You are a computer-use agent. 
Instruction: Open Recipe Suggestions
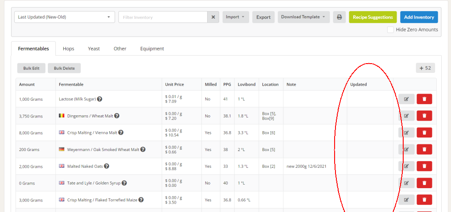[x=373, y=17]
